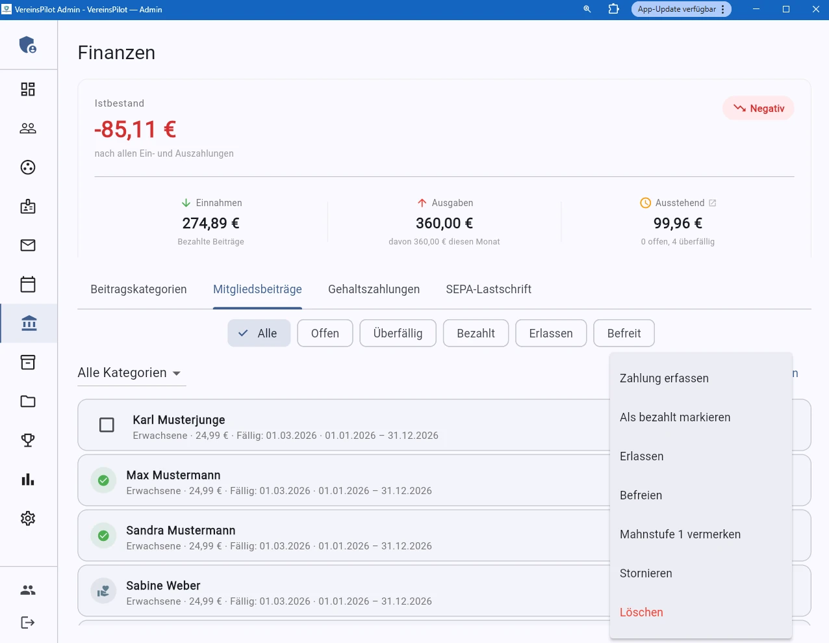829x643 pixels.
Task: Click the Negativ status badge
Action: pyautogui.click(x=758, y=108)
